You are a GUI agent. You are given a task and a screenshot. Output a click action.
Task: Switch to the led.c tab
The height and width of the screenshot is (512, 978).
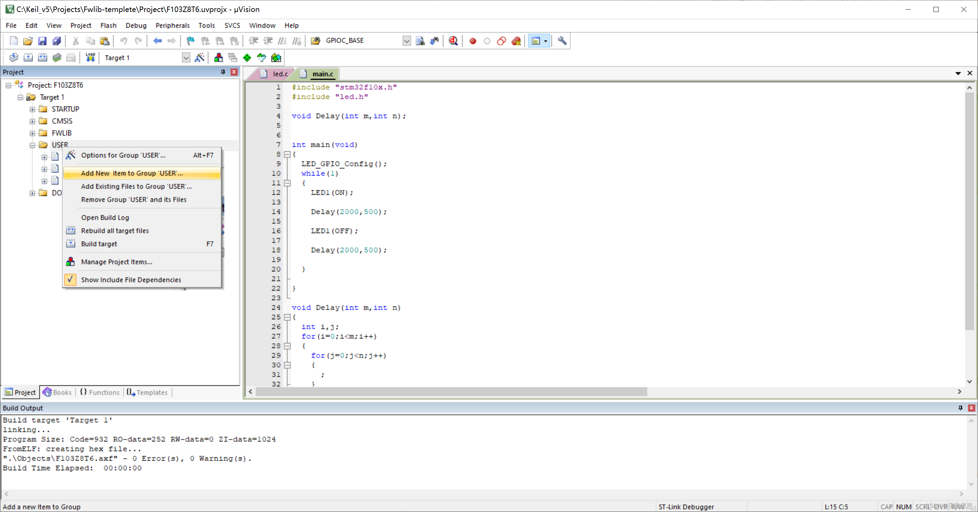point(280,73)
